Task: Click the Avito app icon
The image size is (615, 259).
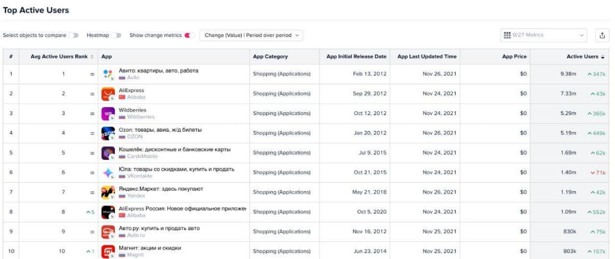Action: click(108, 74)
